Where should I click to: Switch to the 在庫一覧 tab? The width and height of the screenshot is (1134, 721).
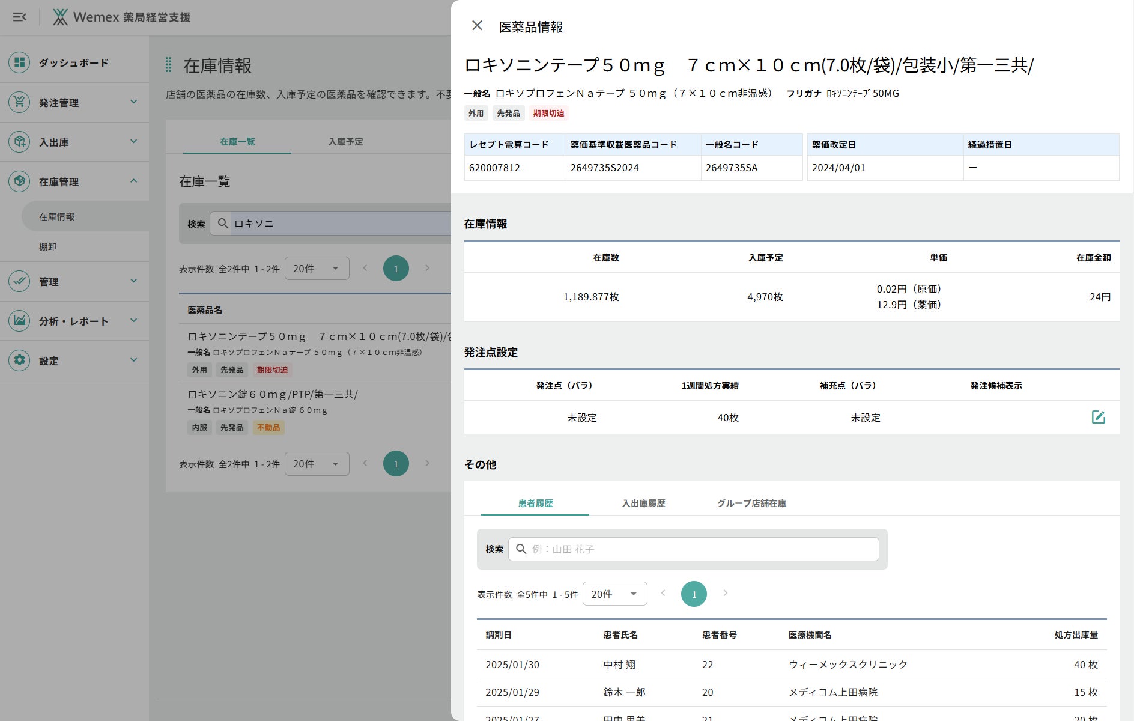[237, 142]
